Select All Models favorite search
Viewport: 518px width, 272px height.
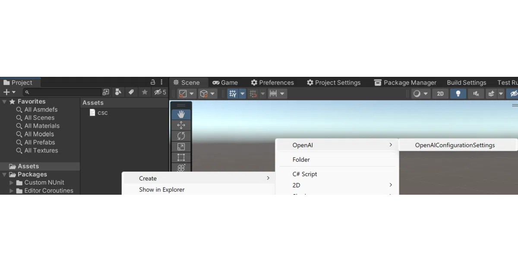[39, 134]
